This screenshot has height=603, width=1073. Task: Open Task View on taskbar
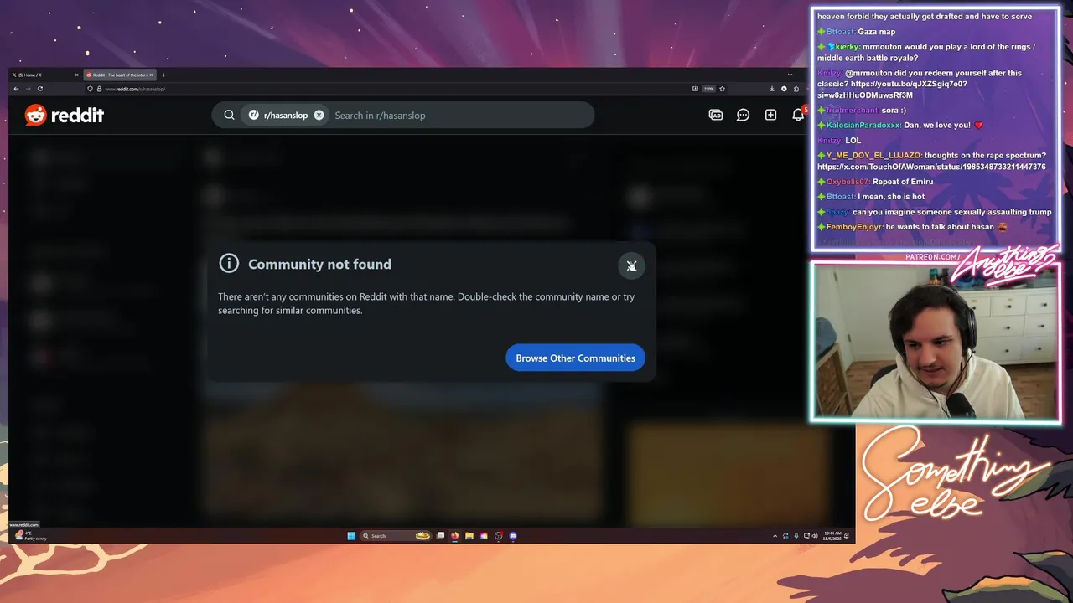click(x=440, y=536)
